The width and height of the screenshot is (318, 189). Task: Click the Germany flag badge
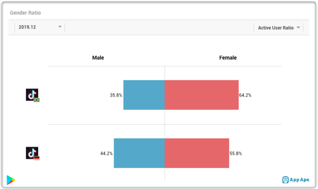37,158
